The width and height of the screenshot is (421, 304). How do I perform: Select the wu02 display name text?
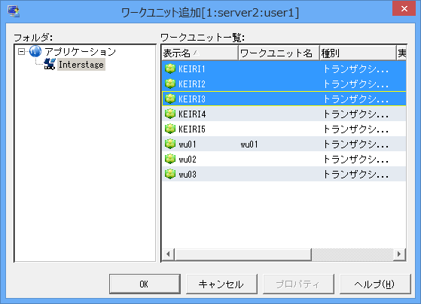coord(188,160)
